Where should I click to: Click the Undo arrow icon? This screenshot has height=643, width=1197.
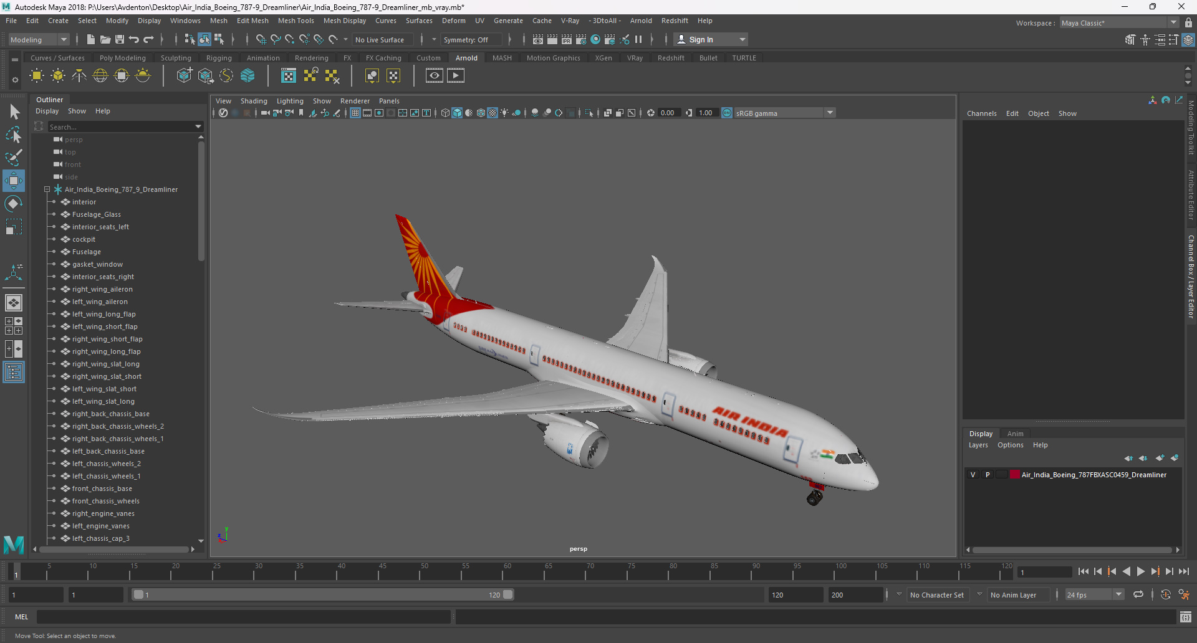coord(134,39)
